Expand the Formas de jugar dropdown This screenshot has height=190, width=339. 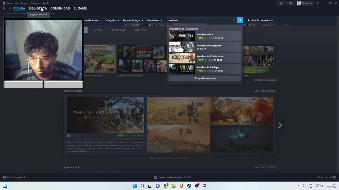coord(133,20)
